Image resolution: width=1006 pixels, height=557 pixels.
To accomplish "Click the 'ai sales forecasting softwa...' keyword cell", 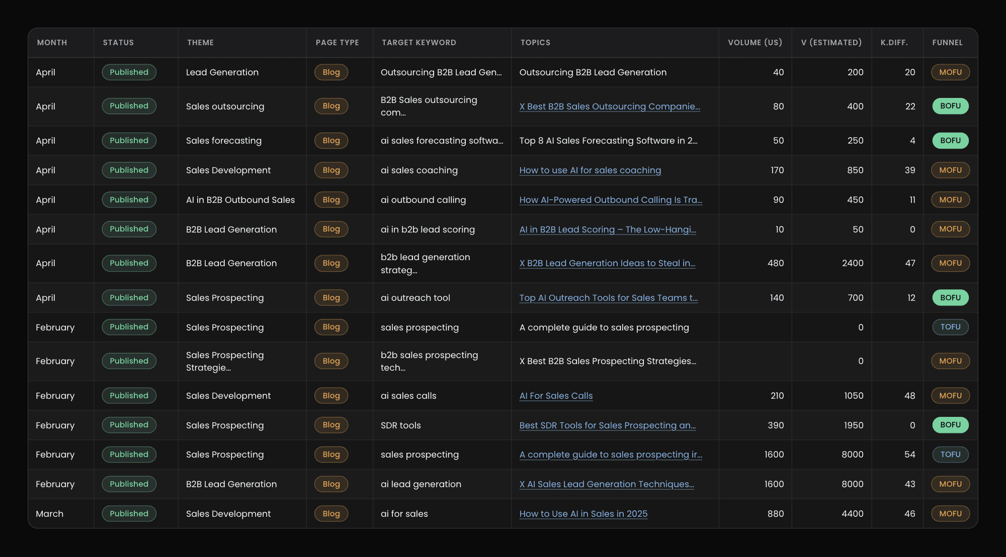I will click(442, 141).
